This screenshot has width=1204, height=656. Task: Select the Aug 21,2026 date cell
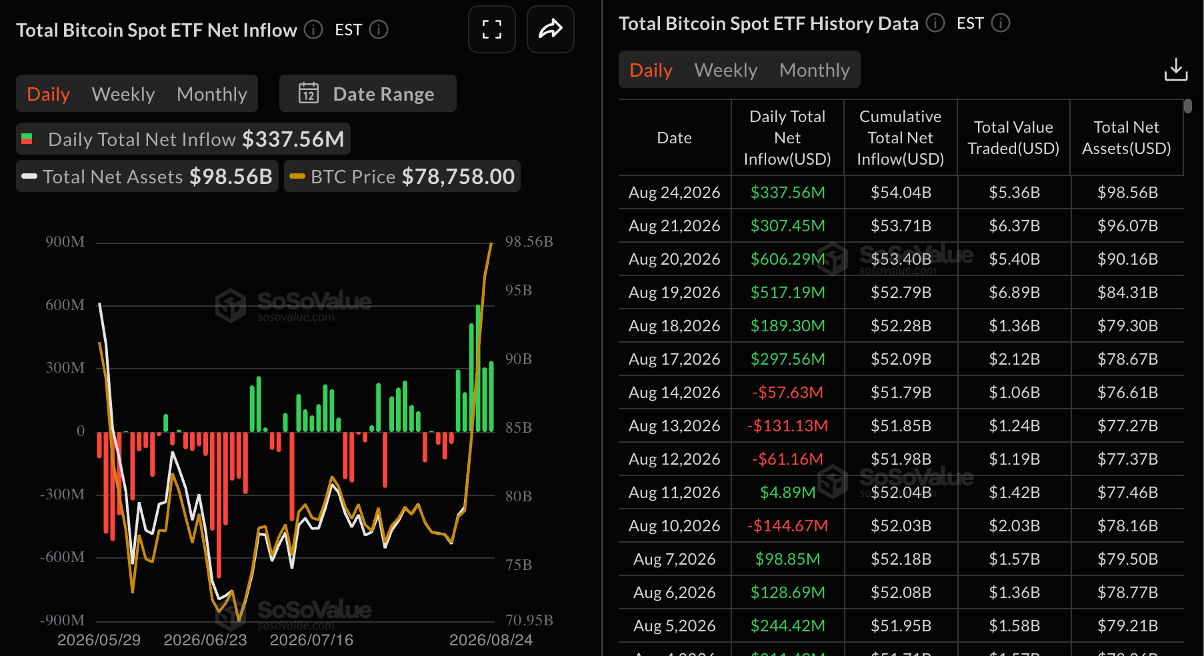[675, 226]
